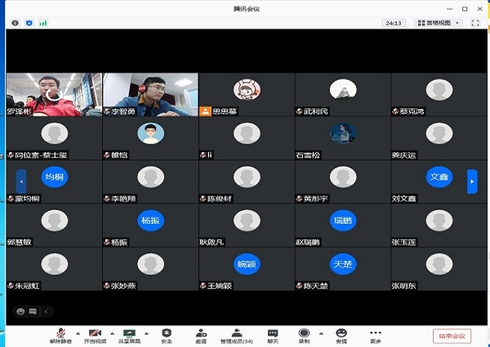This screenshot has width=490, height=347.
Task: Open the 安全 security options
Action: click(167, 335)
